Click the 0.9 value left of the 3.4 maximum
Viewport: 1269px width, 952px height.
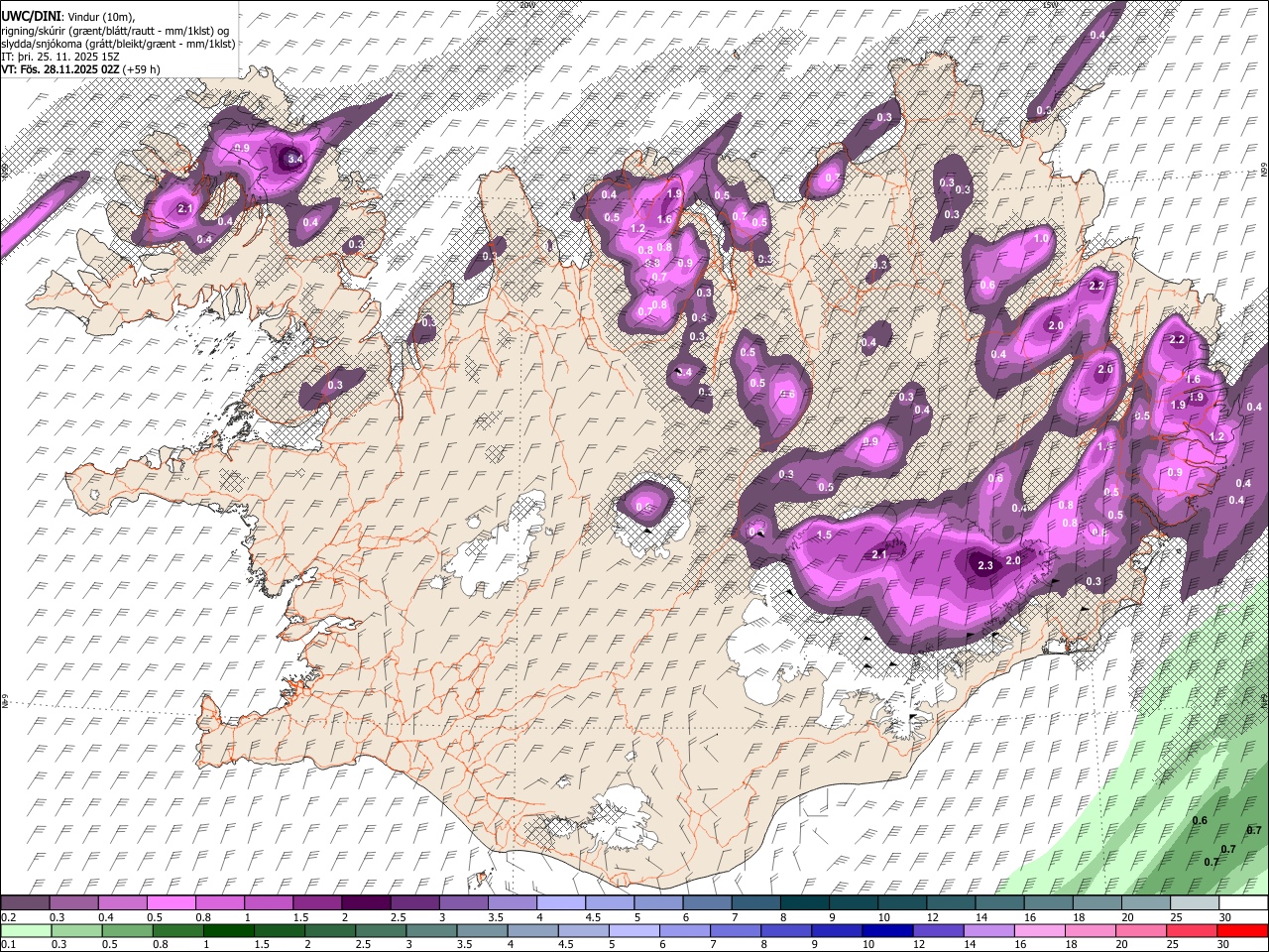coord(241,149)
